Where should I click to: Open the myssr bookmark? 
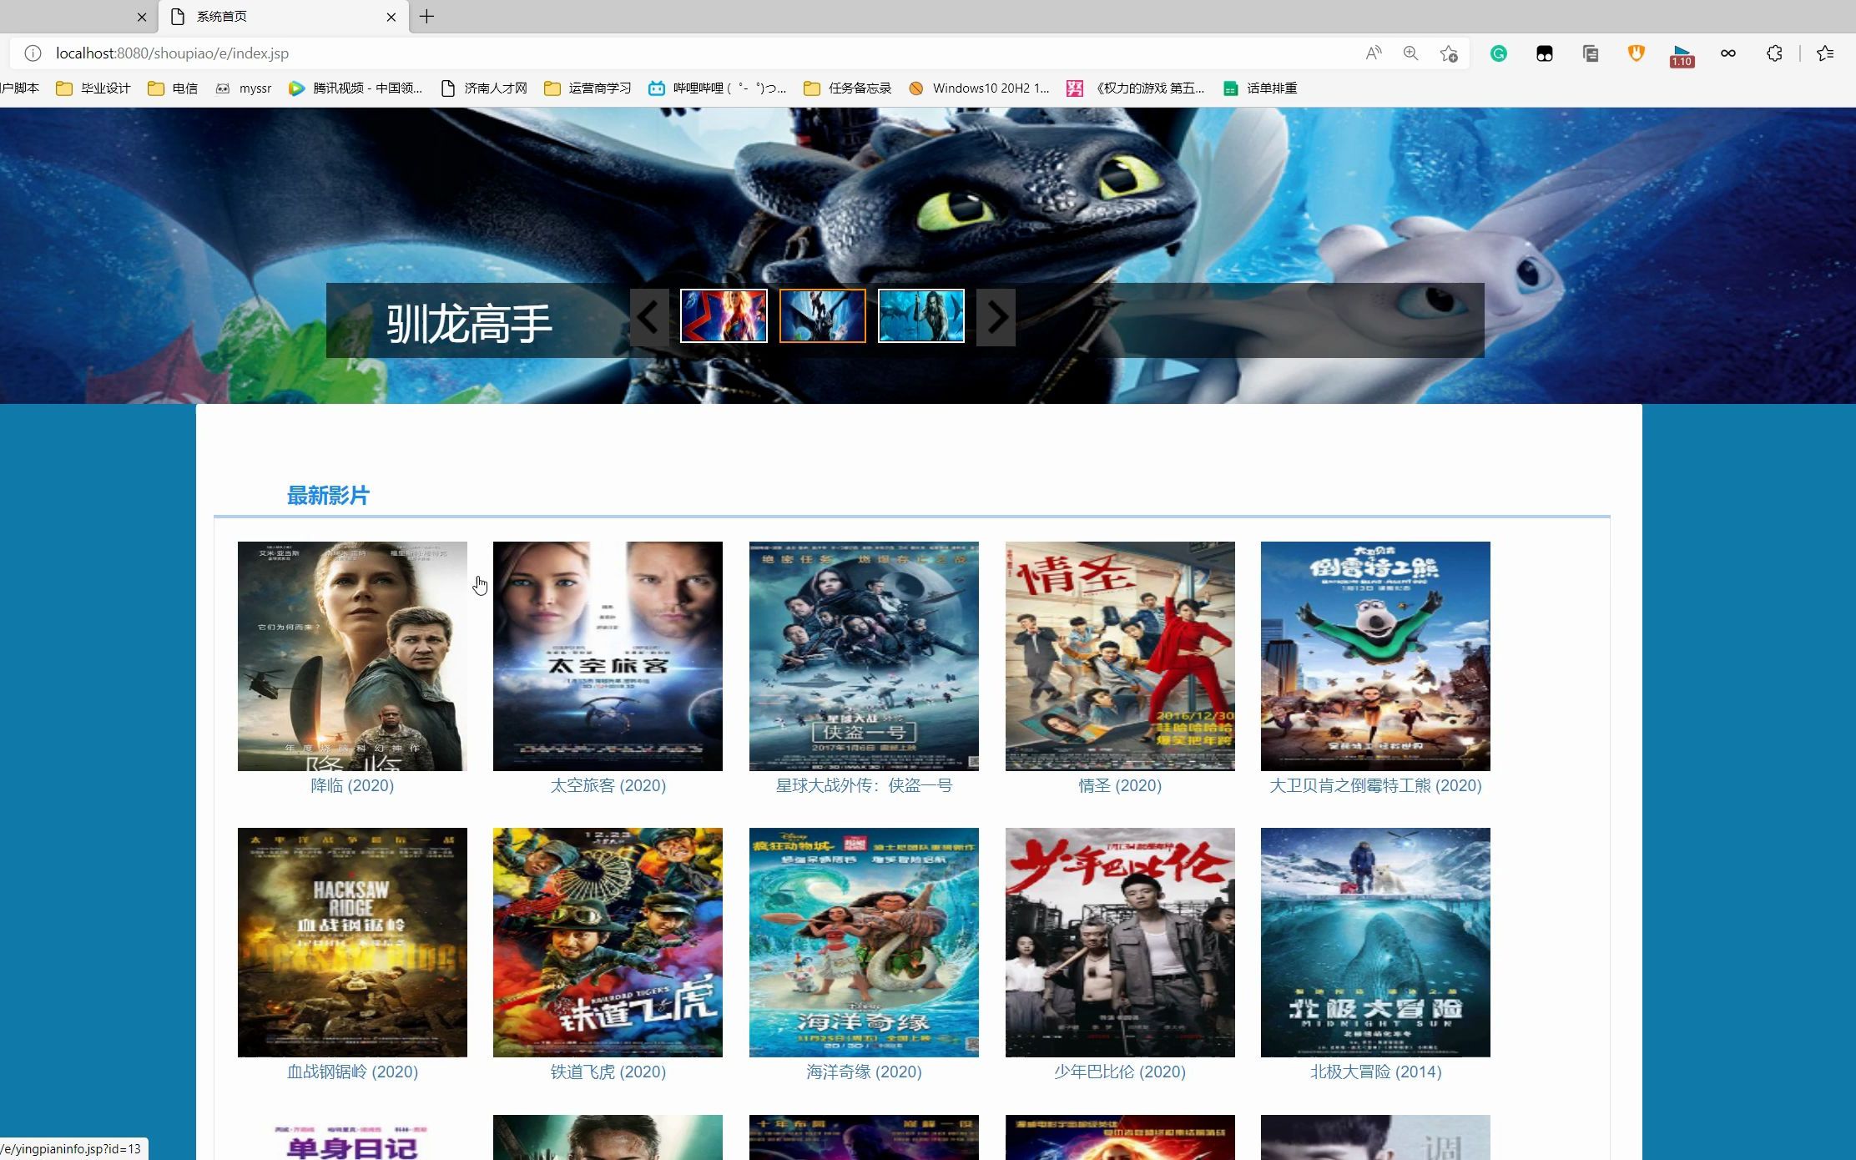pos(244,88)
